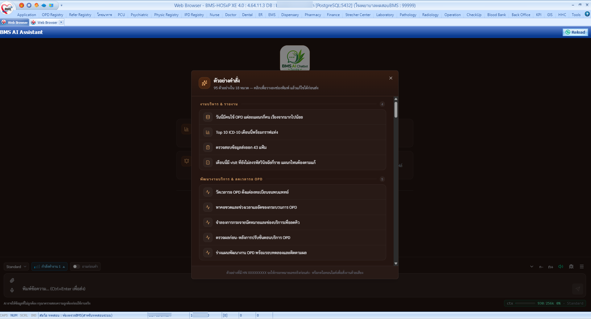Click the microphone voice input icon

(12, 290)
